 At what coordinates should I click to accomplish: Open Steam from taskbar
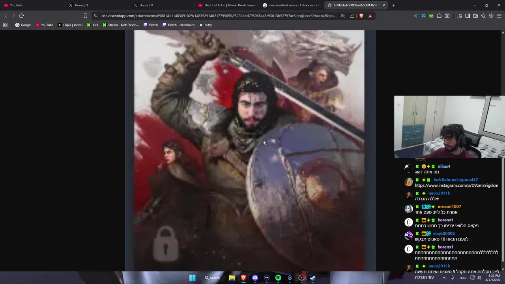[x=312, y=278]
